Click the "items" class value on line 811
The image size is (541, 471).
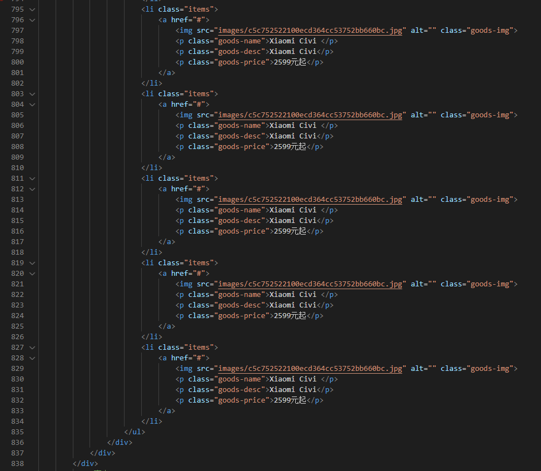click(199, 179)
